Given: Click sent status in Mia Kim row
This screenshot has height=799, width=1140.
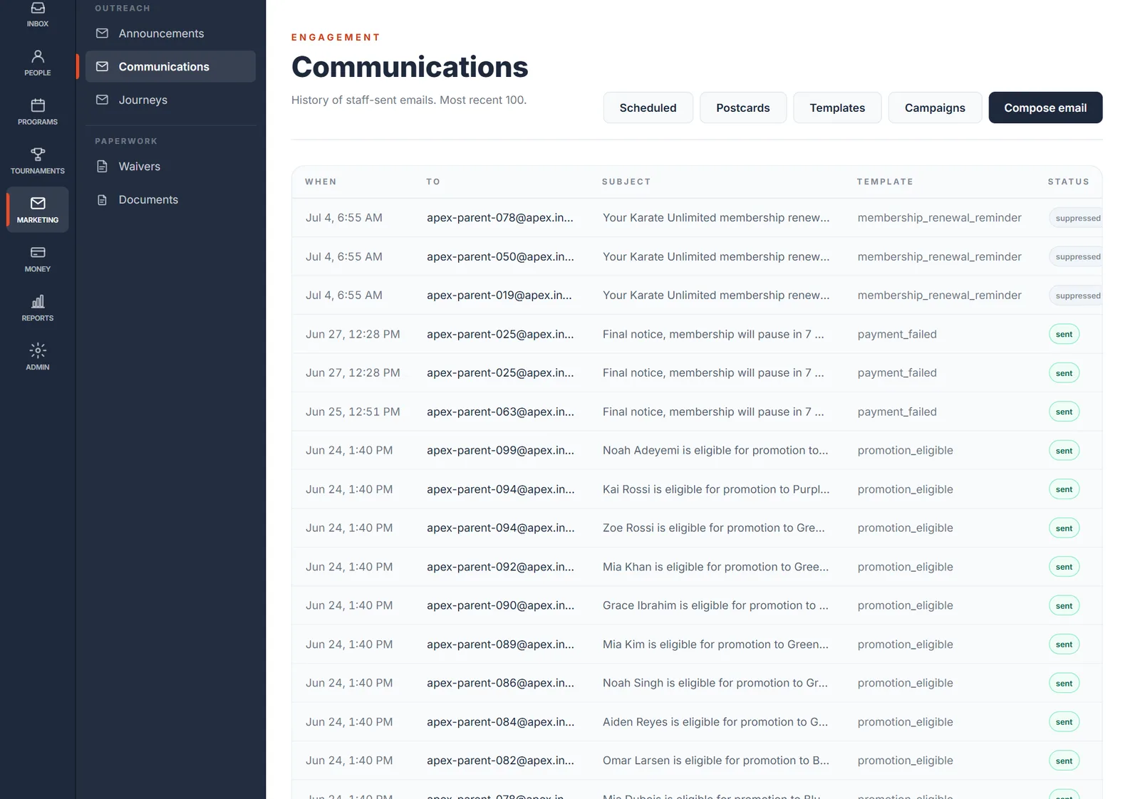Looking at the screenshot, I should pyautogui.click(x=1064, y=644).
